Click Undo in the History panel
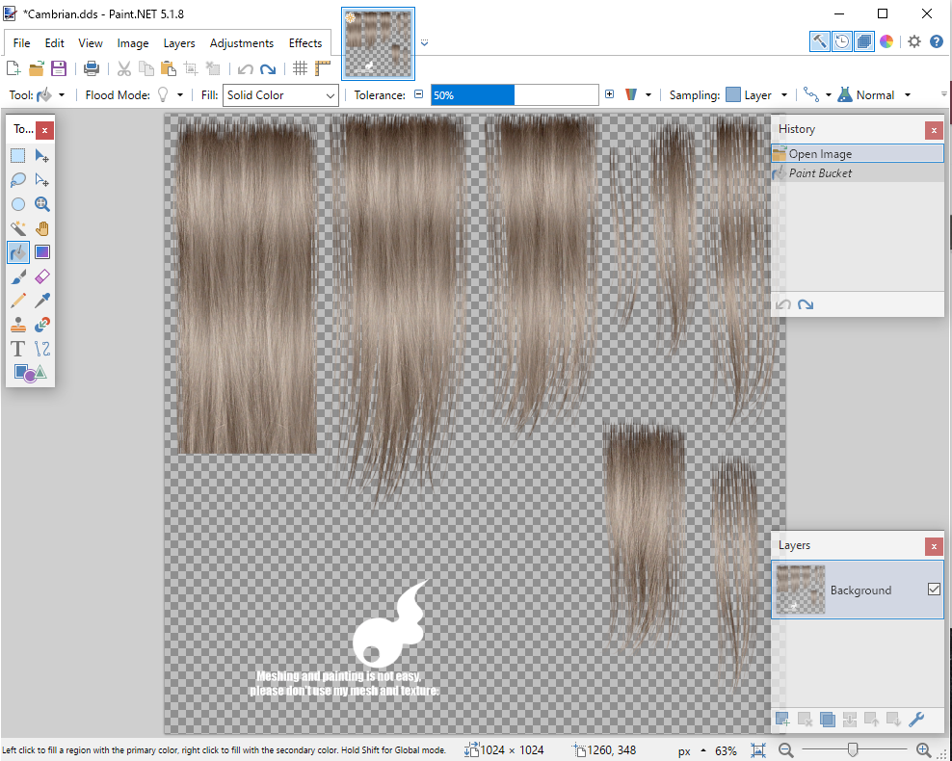Image resolution: width=952 pixels, height=761 pixels. [x=783, y=304]
